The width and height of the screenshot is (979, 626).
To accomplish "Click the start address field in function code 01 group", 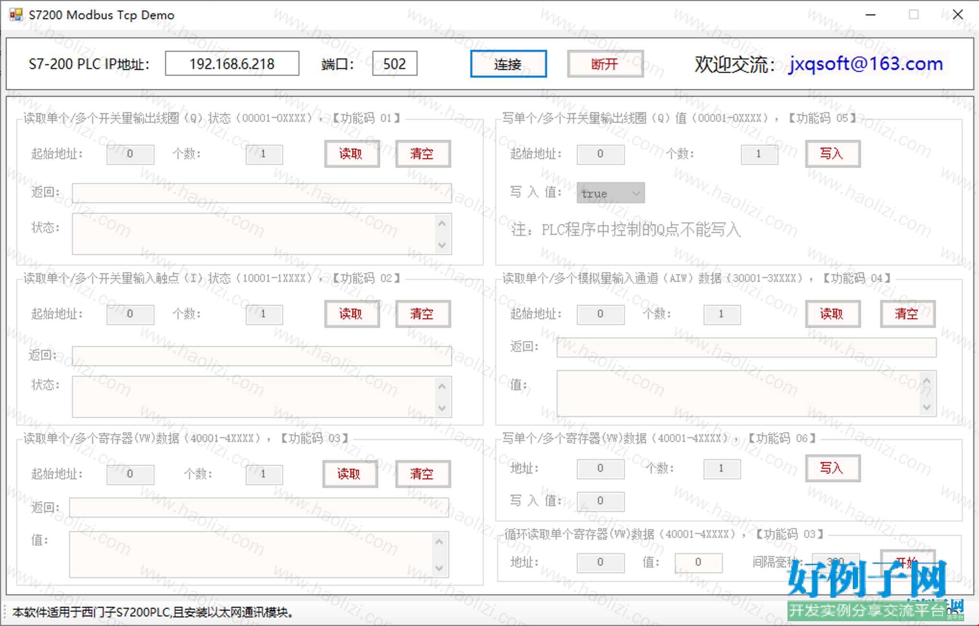I will [131, 154].
